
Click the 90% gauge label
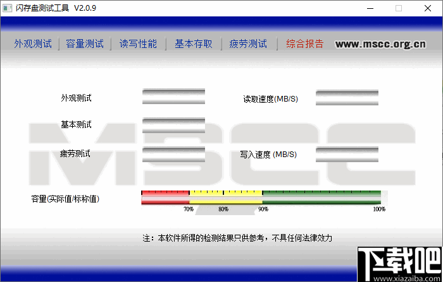(263, 209)
